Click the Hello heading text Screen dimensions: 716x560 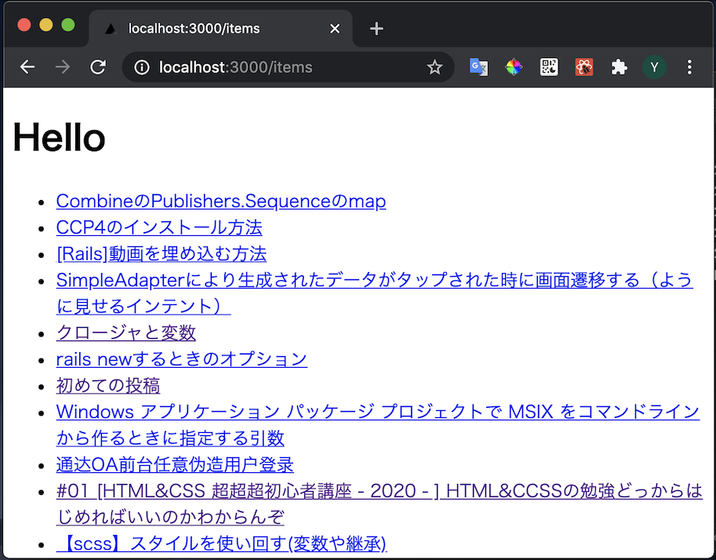[60, 137]
